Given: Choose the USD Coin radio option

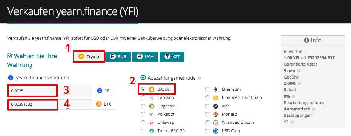Looking at the screenshot, I should 208,131.
